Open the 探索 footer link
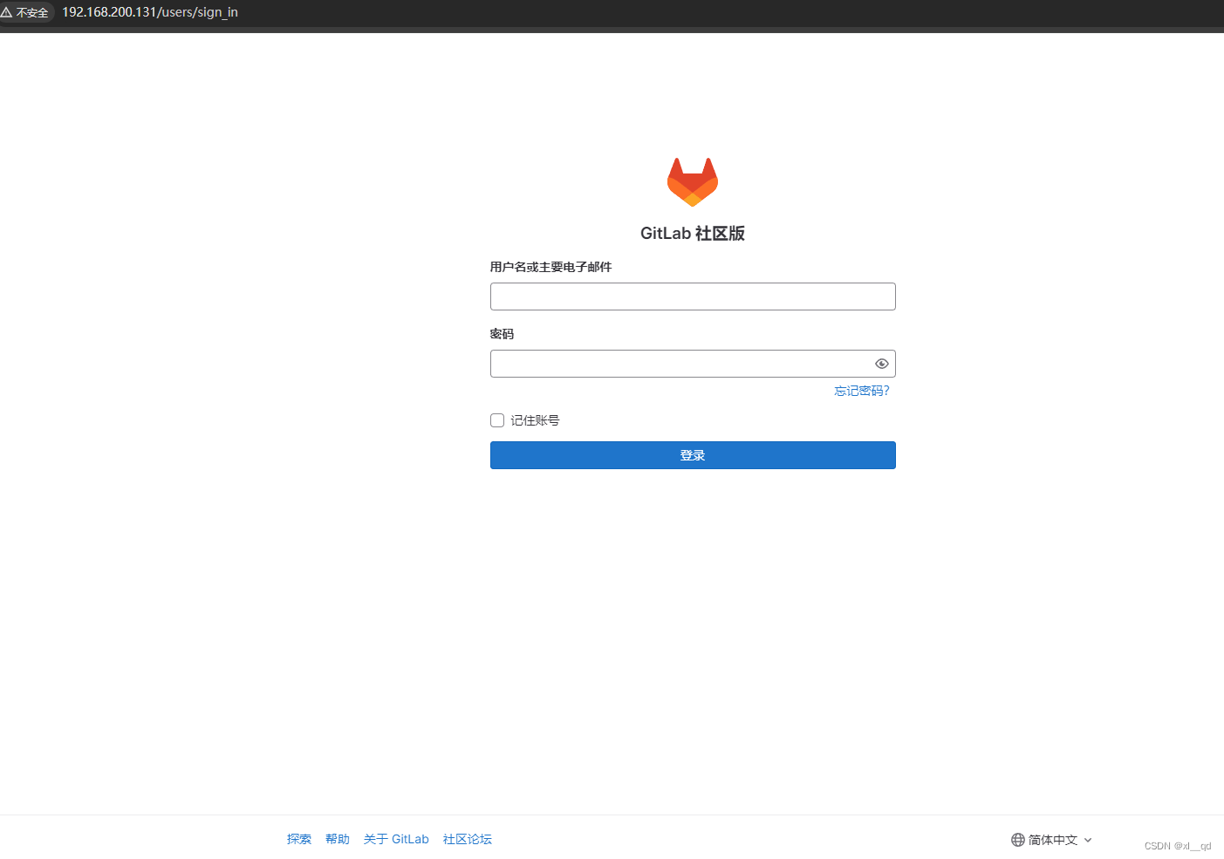1224x859 pixels. click(299, 839)
